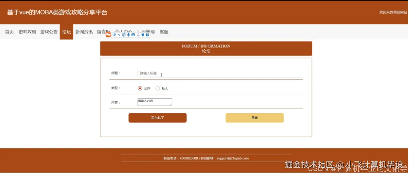The height and width of the screenshot is (175, 409).
Task: Click the 类型： label
Action: pos(116,88)
